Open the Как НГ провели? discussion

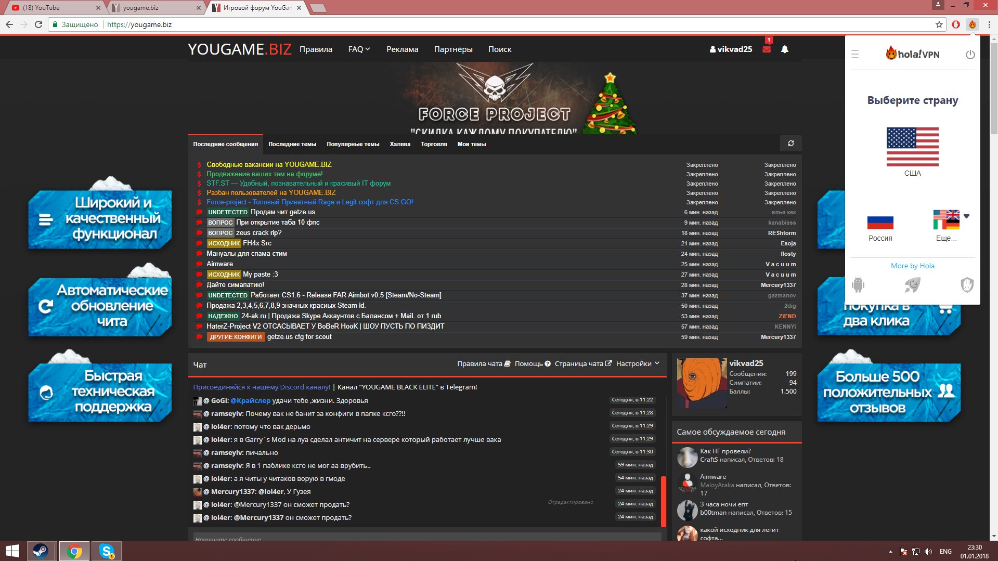[x=725, y=451]
